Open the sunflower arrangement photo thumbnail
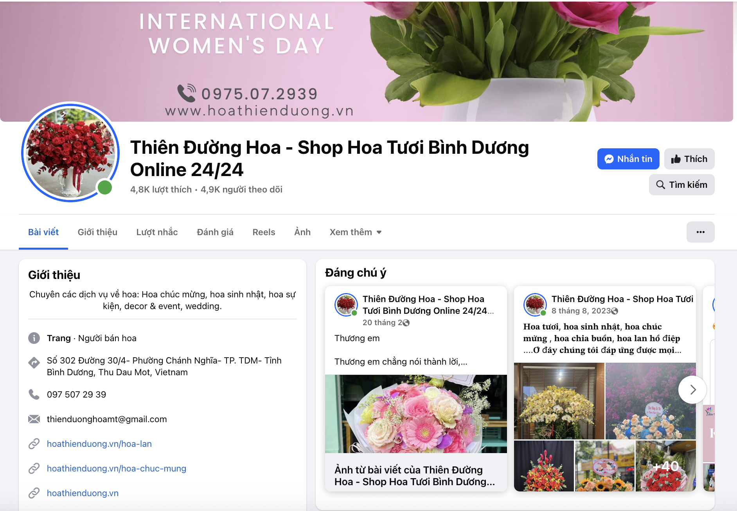This screenshot has height=511, width=737. tap(605, 466)
